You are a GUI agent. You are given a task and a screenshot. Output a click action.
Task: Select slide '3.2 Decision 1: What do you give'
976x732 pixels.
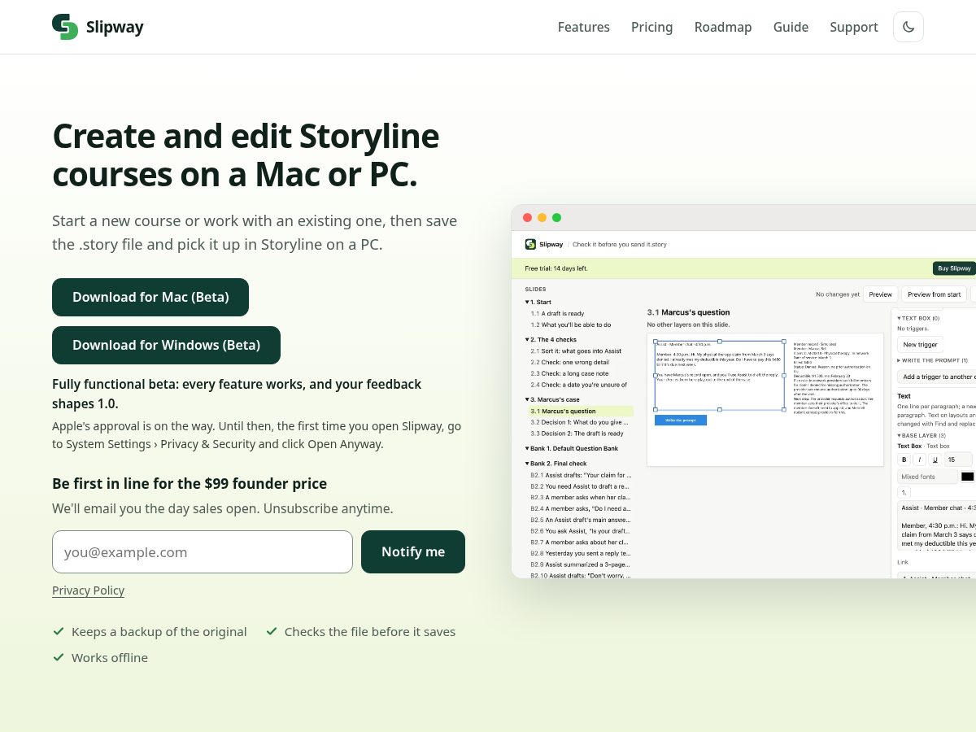click(x=579, y=422)
